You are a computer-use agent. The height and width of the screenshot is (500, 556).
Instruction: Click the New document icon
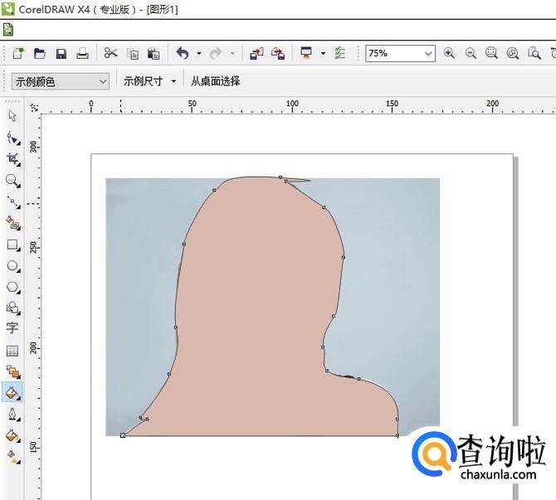click(17, 54)
